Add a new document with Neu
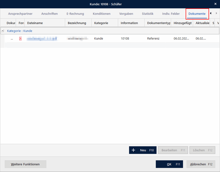Screen dimensions: 220x172 pyautogui.click(x=143, y=150)
